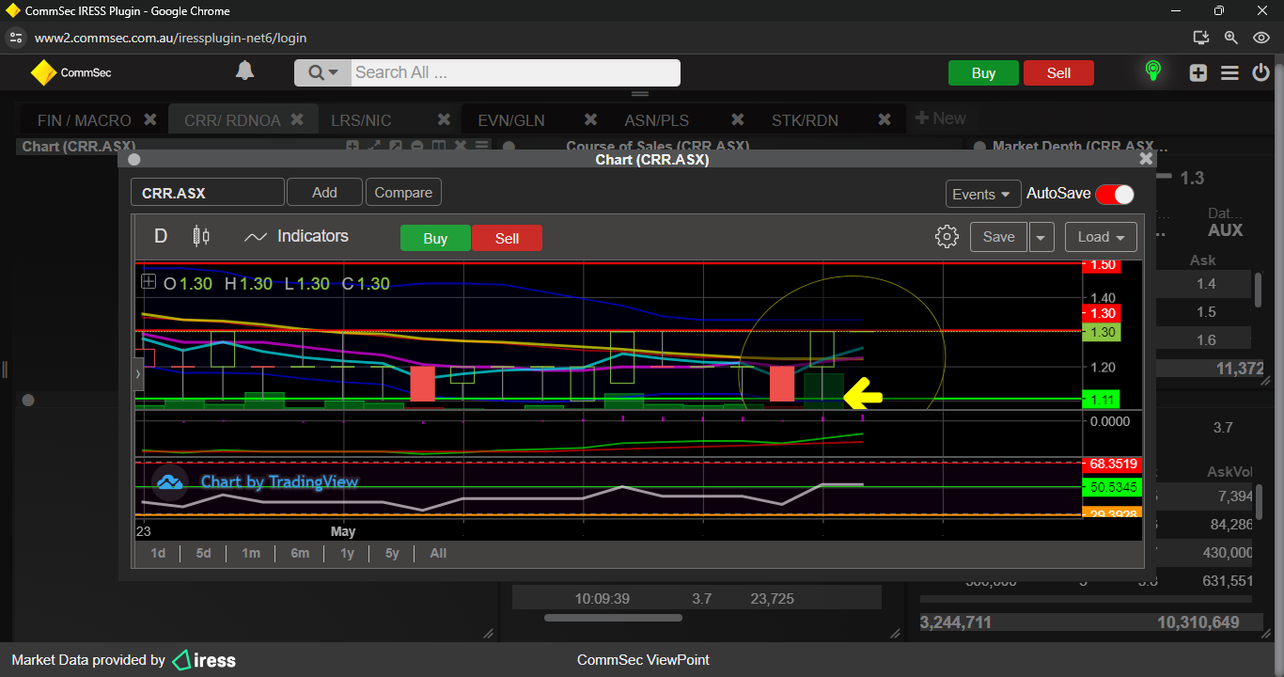Click the Course of Sales horizontal scrollbar
1284x677 pixels.
tap(613, 618)
